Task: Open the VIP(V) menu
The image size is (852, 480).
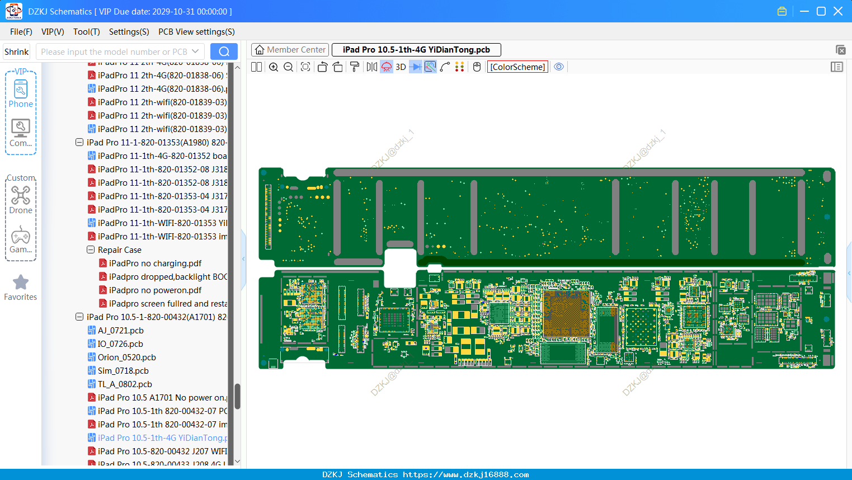Action: tap(53, 32)
